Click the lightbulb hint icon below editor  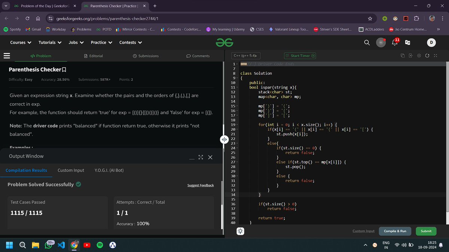tap(240, 231)
